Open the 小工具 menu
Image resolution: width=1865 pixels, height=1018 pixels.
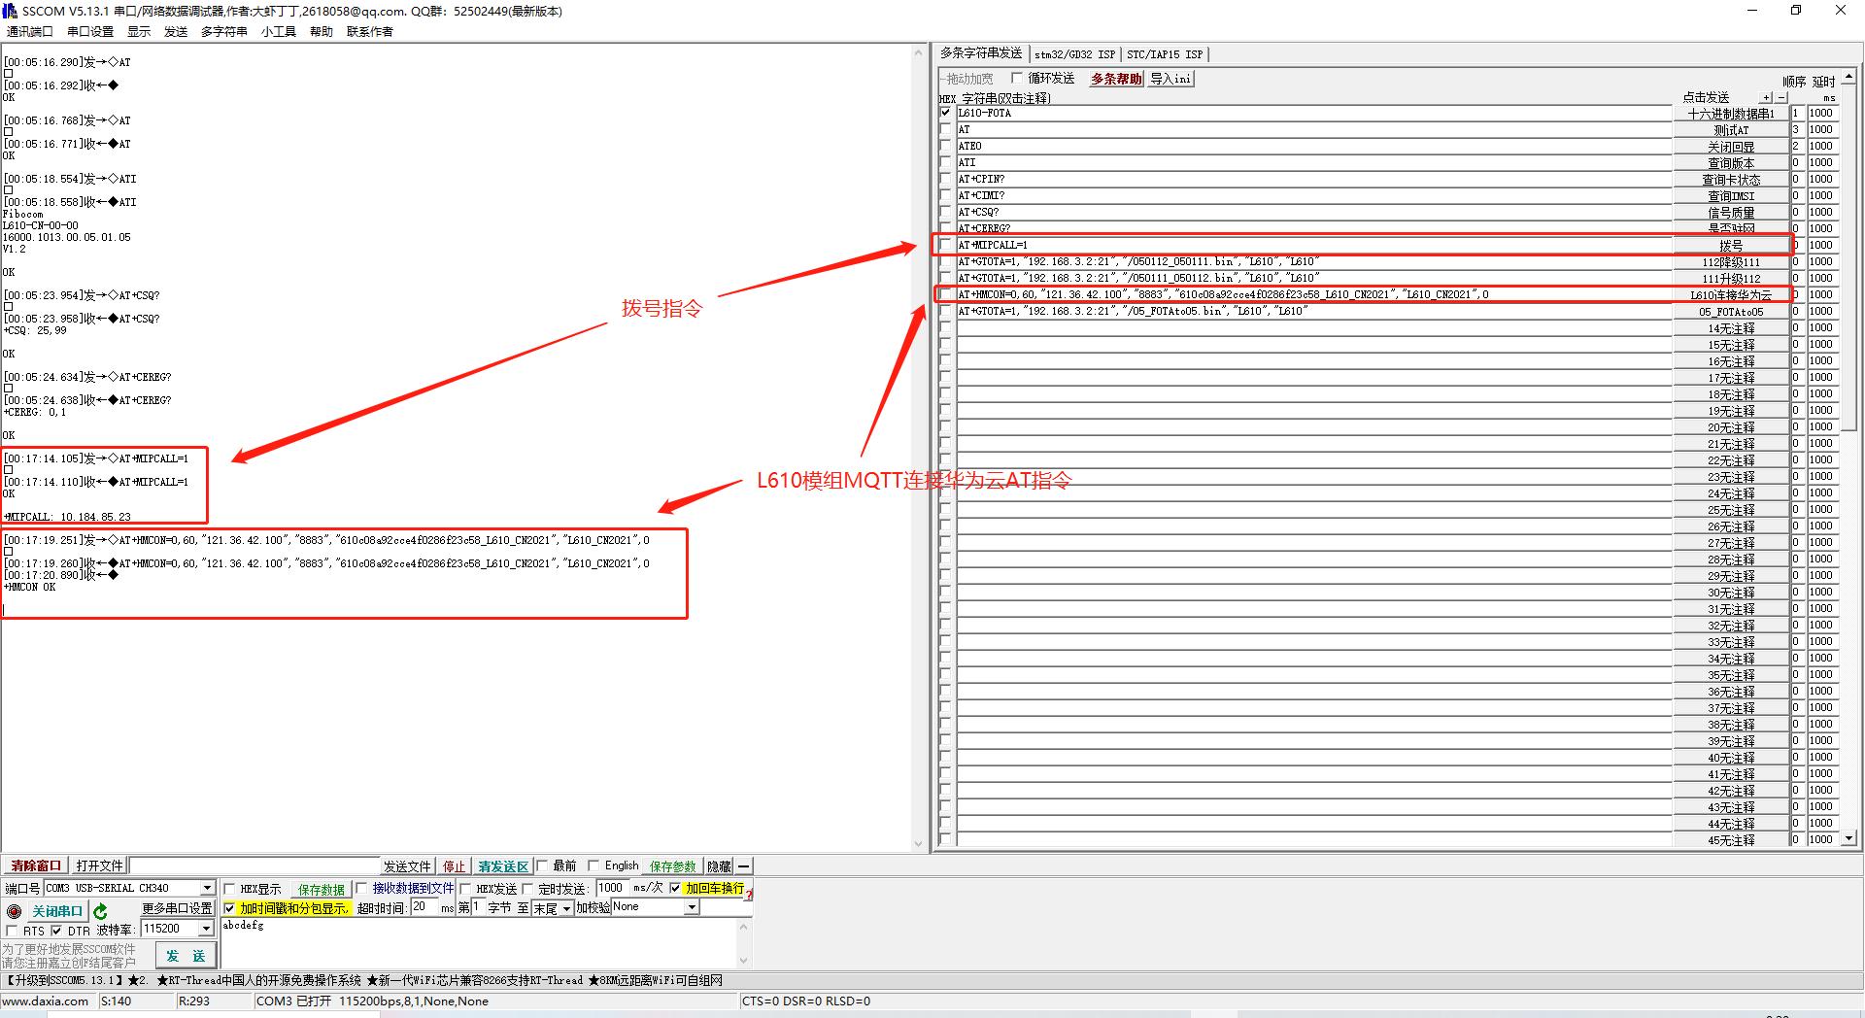click(279, 31)
